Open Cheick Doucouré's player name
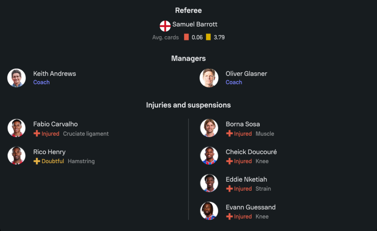The width and height of the screenshot is (377, 231). 251,152
